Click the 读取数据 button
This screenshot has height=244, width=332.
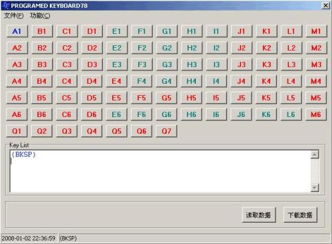[259, 215]
